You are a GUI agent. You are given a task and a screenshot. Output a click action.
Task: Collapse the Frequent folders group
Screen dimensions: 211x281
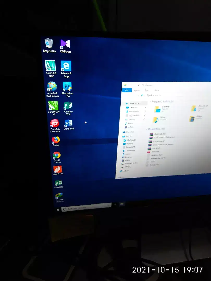pyautogui.click(x=151, y=101)
